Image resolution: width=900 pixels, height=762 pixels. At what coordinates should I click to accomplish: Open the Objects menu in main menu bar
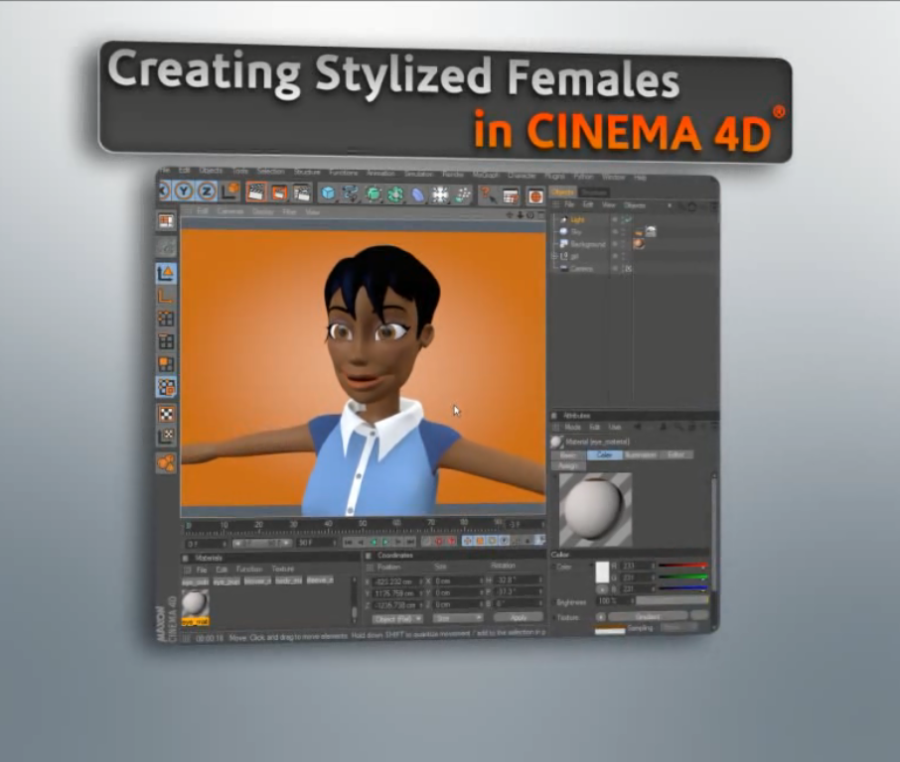coord(211,171)
